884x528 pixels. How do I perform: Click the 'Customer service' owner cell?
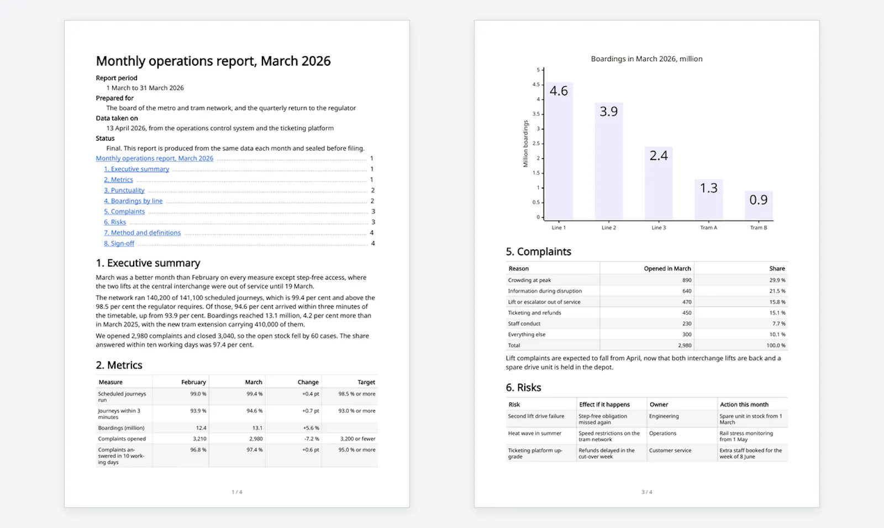[x=670, y=450]
